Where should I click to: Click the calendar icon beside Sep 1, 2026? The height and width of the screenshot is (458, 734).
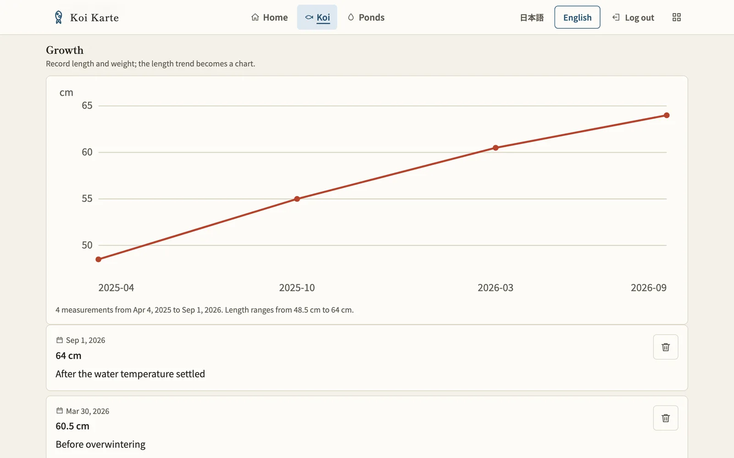tap(60, 340)
